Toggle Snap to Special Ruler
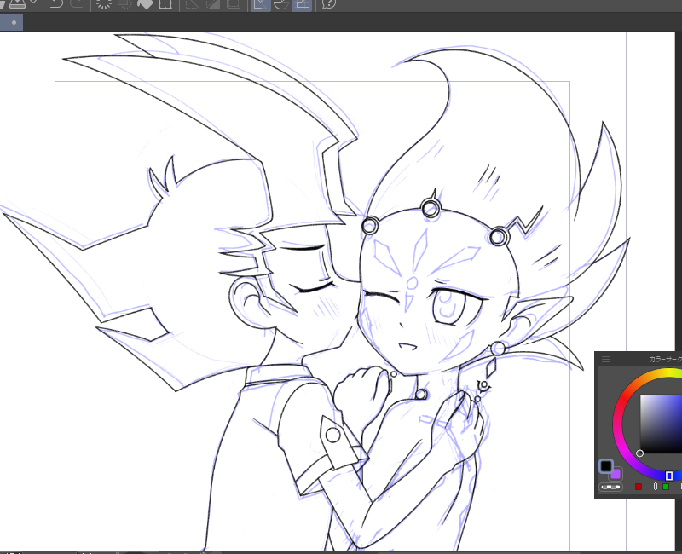This screenshot has width=682, height=554. click(281, 4)
